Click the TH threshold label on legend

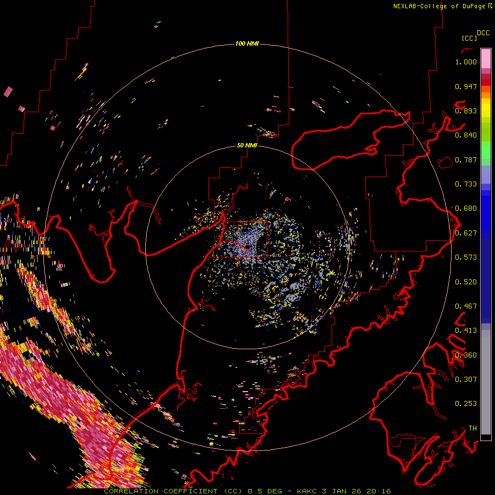(472, 428)
